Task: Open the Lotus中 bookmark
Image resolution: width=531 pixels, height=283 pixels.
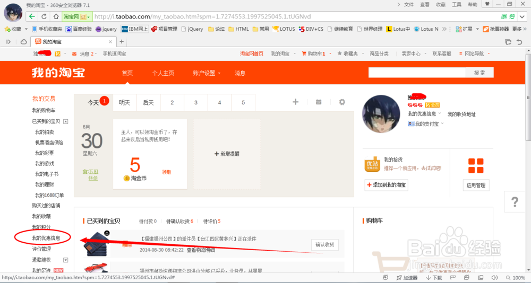Action: [398, 29]
